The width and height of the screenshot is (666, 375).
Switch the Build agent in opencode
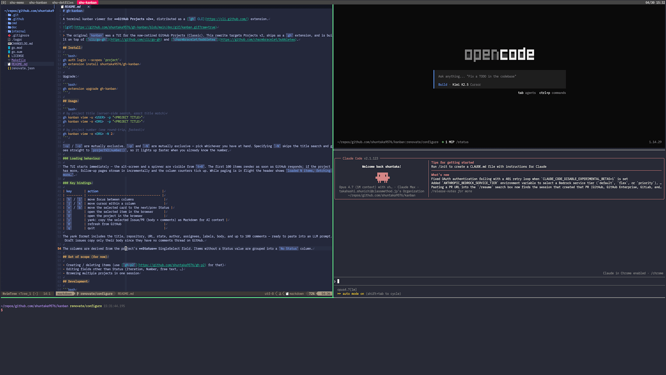pyautogui.click(x=443, y=85)
